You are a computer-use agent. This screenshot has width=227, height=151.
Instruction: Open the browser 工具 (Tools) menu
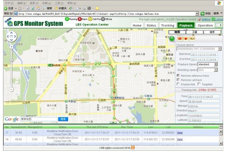[x=59, y=3]
